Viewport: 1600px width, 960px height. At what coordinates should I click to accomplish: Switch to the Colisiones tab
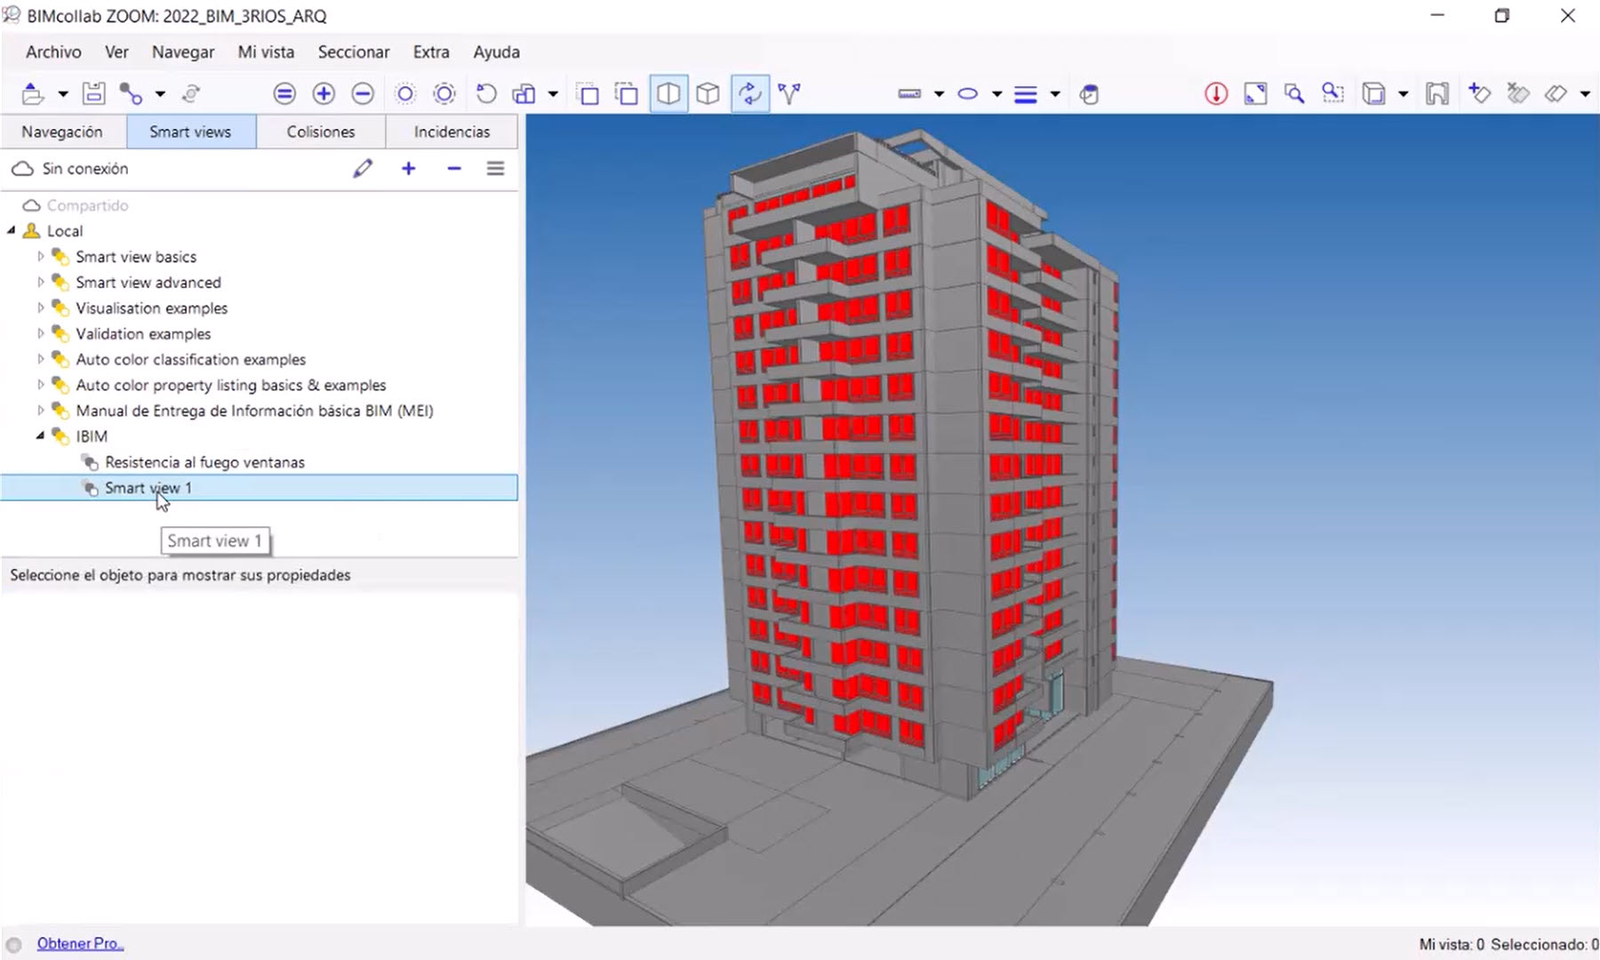(x=320, y=132)
